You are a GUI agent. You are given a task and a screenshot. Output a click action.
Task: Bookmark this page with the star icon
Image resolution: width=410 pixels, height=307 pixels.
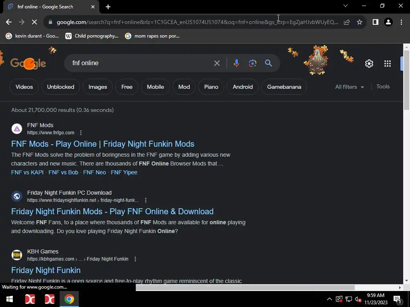[x=360, y=22]
